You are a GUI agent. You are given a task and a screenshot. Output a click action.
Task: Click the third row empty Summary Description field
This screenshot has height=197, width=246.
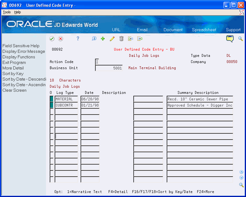tap(200, 111)
